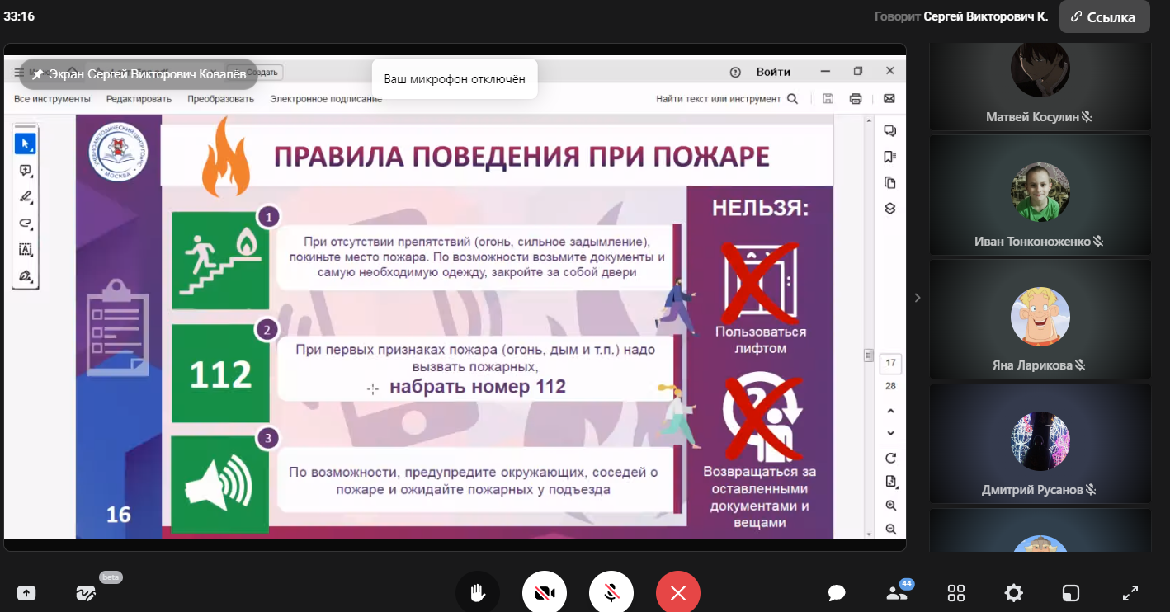Zoom out of the PDF
This screenshot has width=1170, height=612.
click(891, 530)
